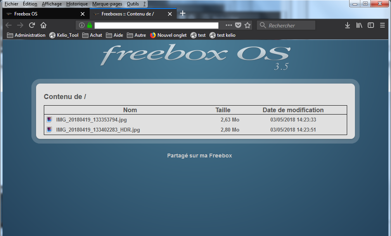391x236 pixels.
Task: Select the 2,63 Mo size value
Action: 230,120
